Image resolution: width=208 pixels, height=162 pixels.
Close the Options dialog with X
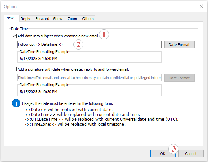coord(201,6)
